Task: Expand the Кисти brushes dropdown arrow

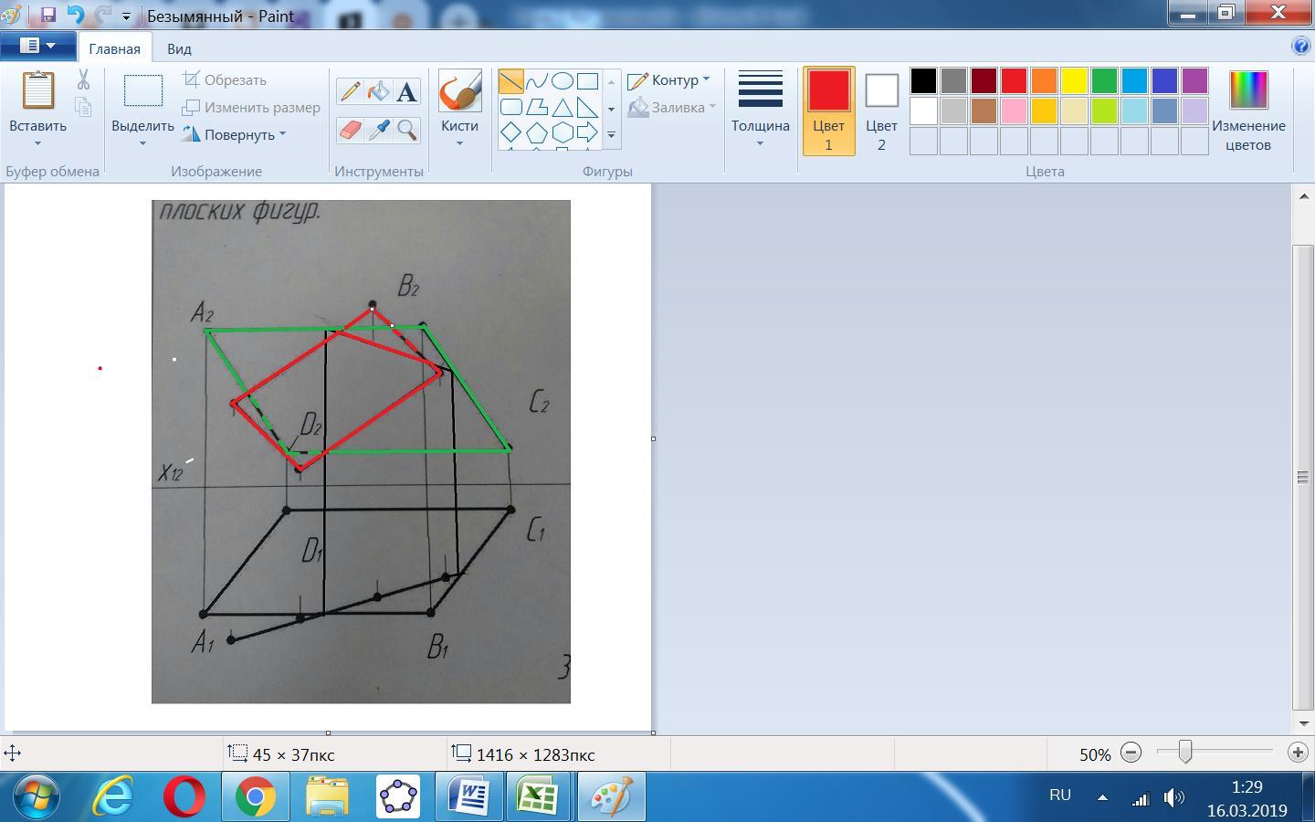Action: pyautogui.click(x=459, y=143)
